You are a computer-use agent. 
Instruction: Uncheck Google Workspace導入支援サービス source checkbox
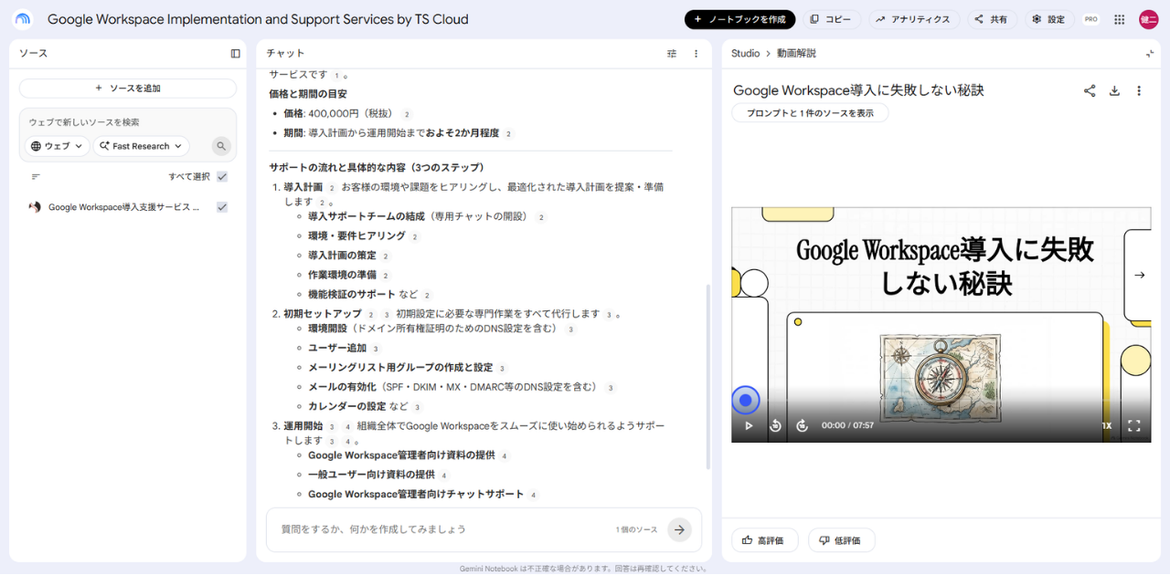[x=222, y=207]
